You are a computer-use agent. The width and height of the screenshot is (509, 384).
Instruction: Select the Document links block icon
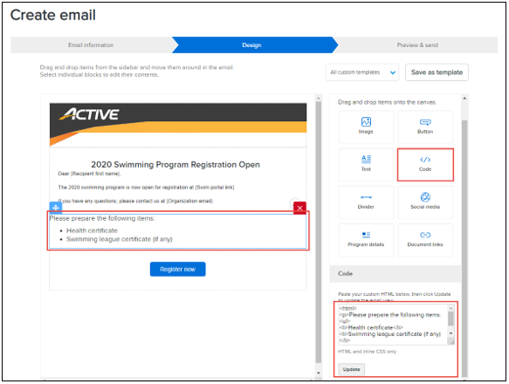tap(425, 235)
